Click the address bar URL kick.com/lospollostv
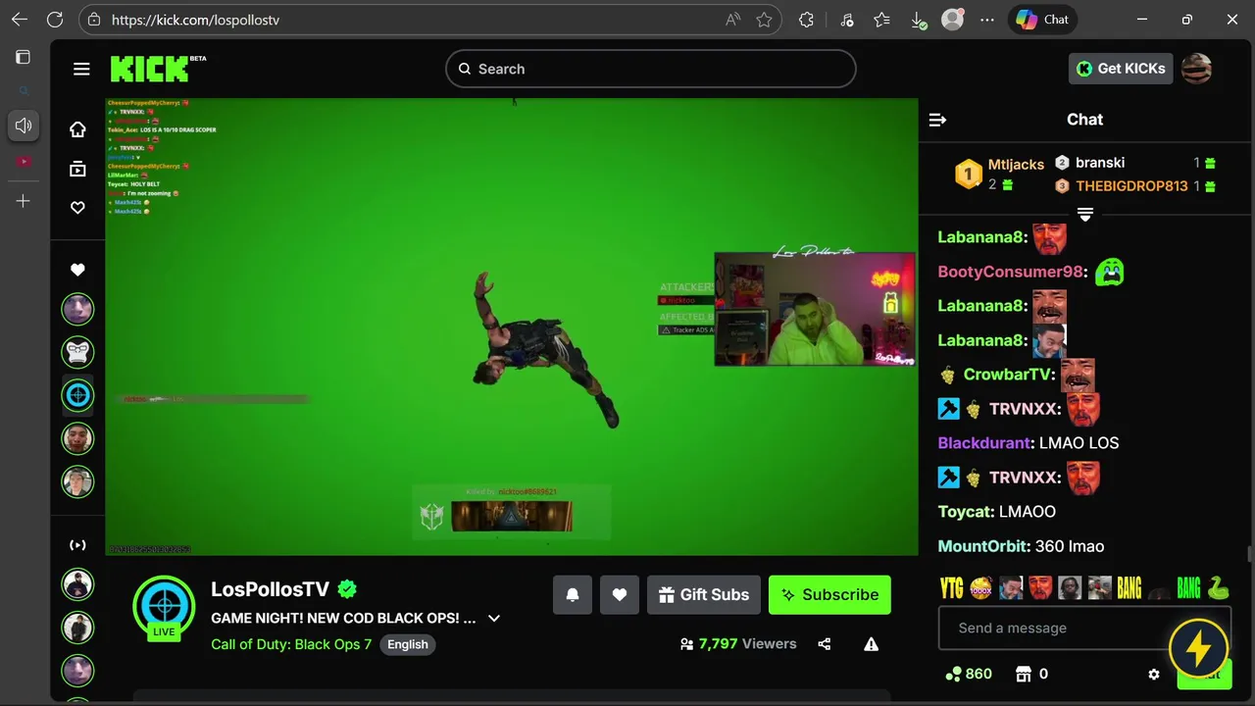 (x=195, y=20)
